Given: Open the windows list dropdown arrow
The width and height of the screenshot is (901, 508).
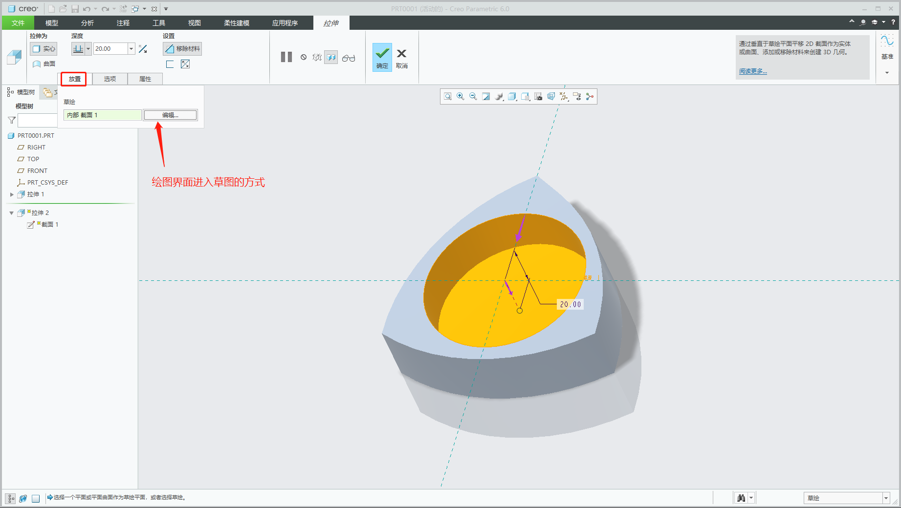Looking at the screenshot, I should (145, 9).
